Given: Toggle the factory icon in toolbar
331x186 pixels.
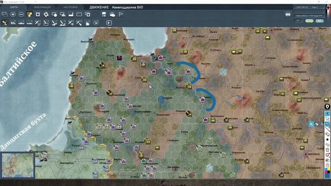Looking at the screenshot, I should tap(71, 14).
